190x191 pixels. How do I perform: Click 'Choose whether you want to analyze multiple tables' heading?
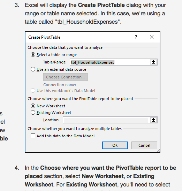(75, 129)
